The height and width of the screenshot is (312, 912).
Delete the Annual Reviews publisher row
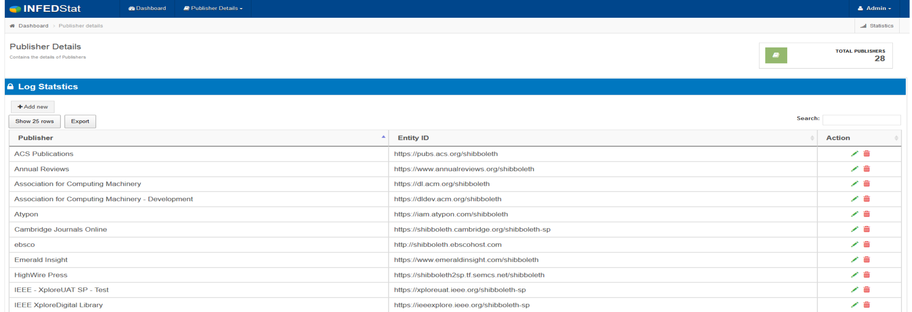(x=866, y=169)
